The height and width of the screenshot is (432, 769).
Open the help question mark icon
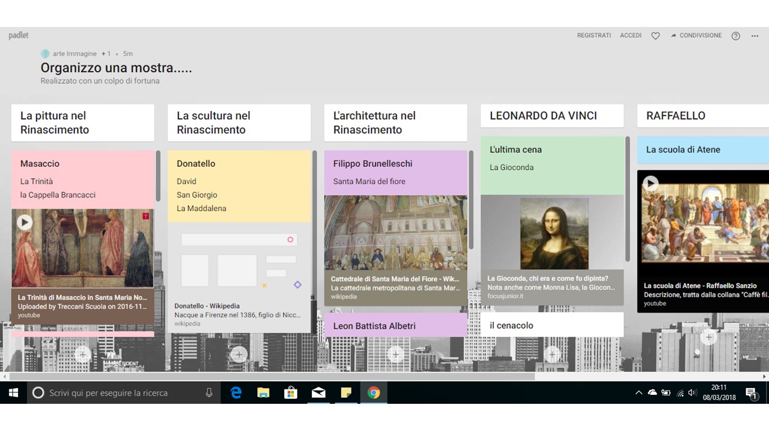[x=735, y=36]
